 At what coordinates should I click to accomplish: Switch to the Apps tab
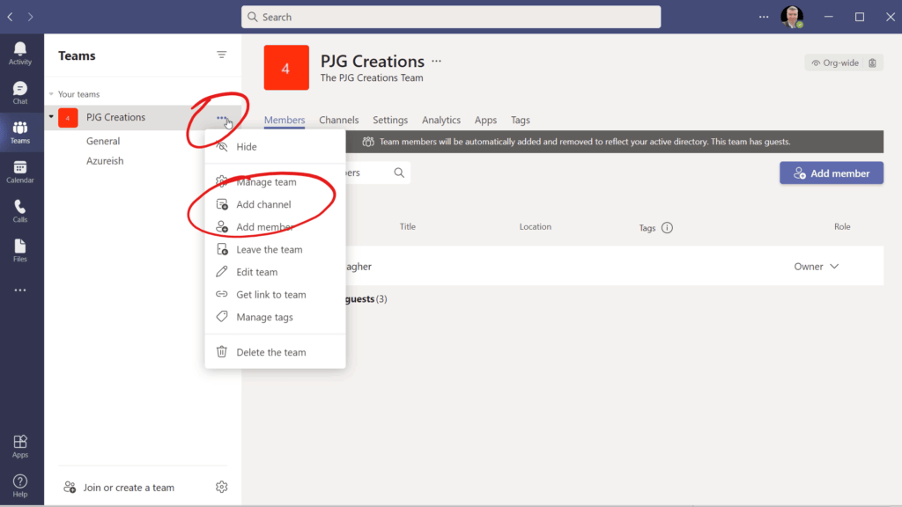(485, 120)
